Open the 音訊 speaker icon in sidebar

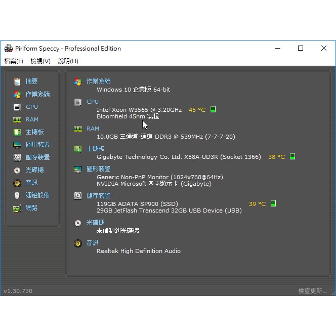point(17,183)
